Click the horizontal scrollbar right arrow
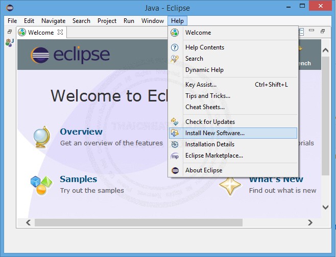 pyautogui.click(x=310, y=222)
